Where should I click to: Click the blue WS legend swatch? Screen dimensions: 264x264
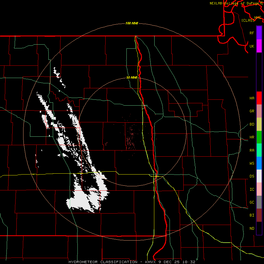coord(259,163)
